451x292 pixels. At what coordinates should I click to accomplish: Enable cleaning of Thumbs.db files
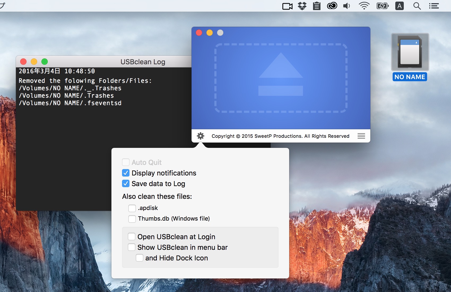coord(132,219)
